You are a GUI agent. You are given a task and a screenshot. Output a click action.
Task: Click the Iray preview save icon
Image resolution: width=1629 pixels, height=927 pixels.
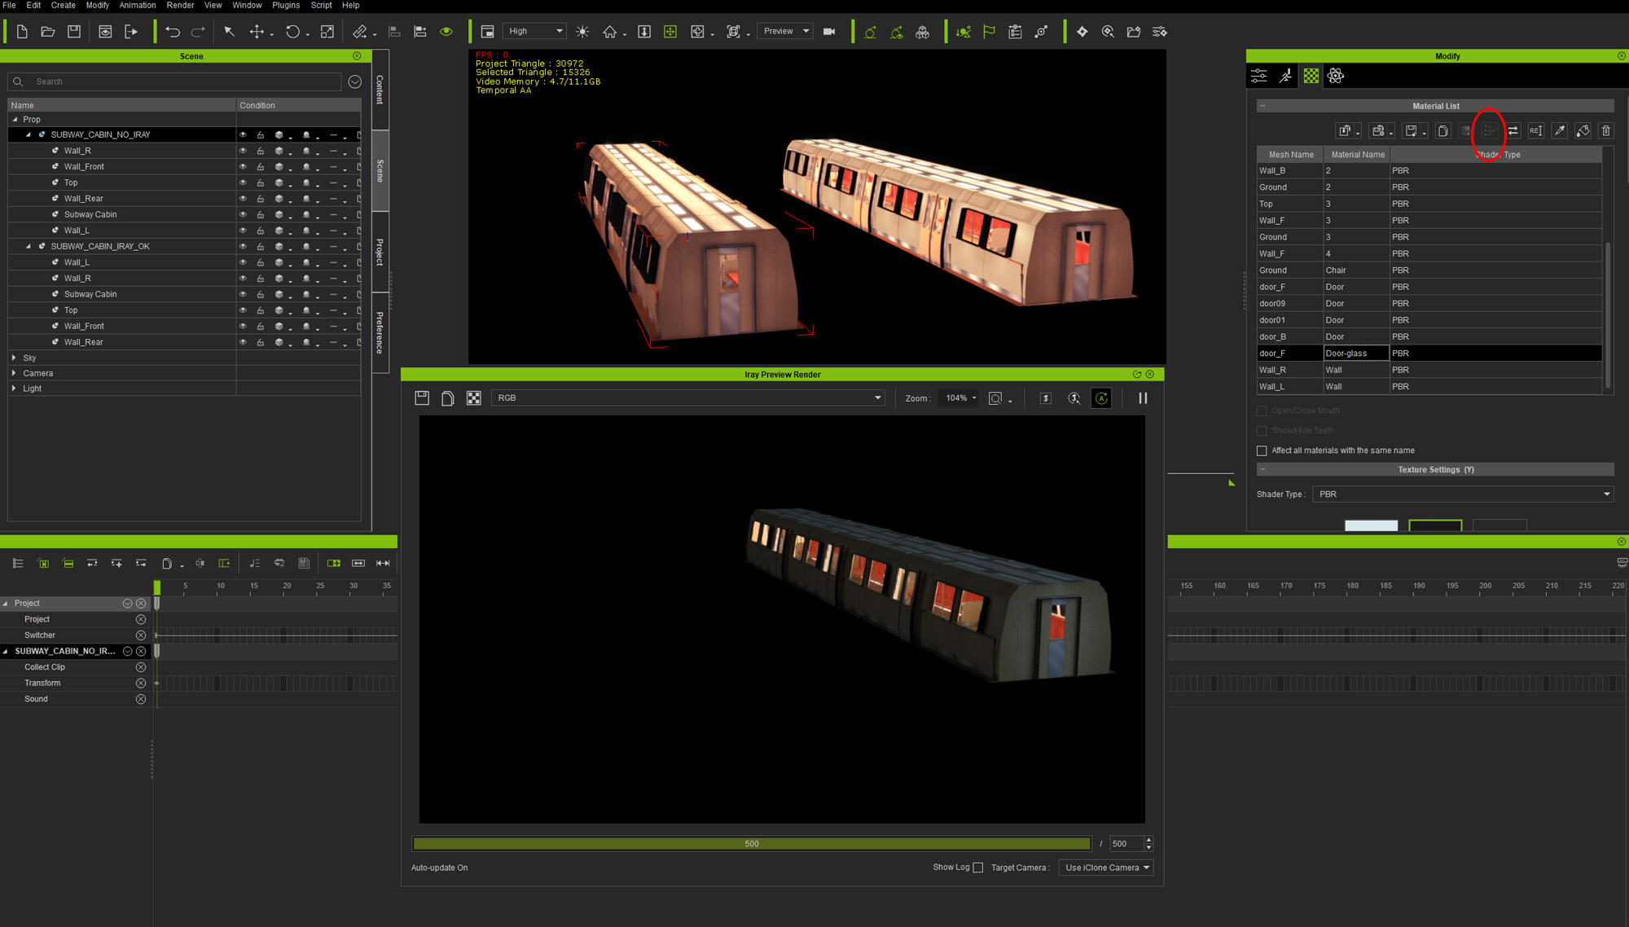coord(422,398)
